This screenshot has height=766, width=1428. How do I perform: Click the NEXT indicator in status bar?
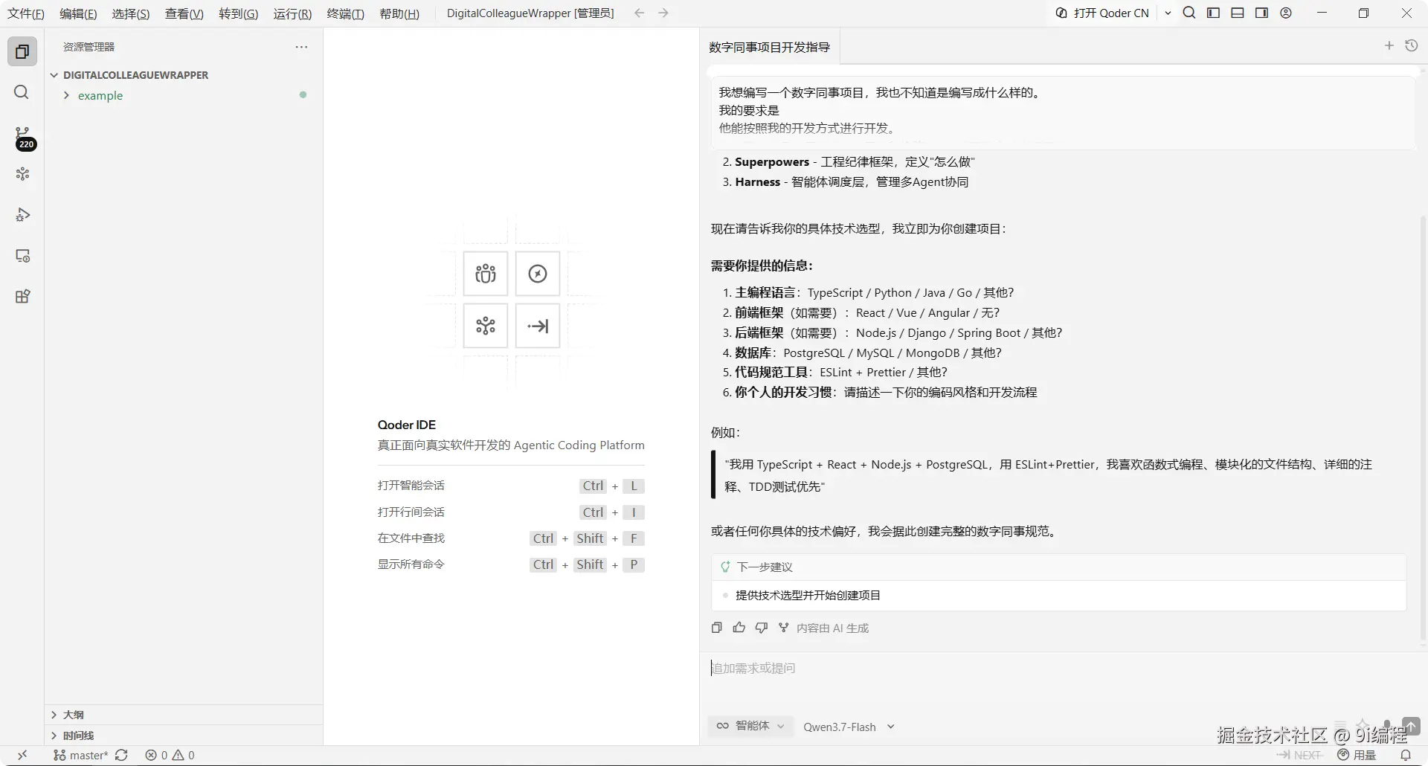click(x=1299, y=756)
